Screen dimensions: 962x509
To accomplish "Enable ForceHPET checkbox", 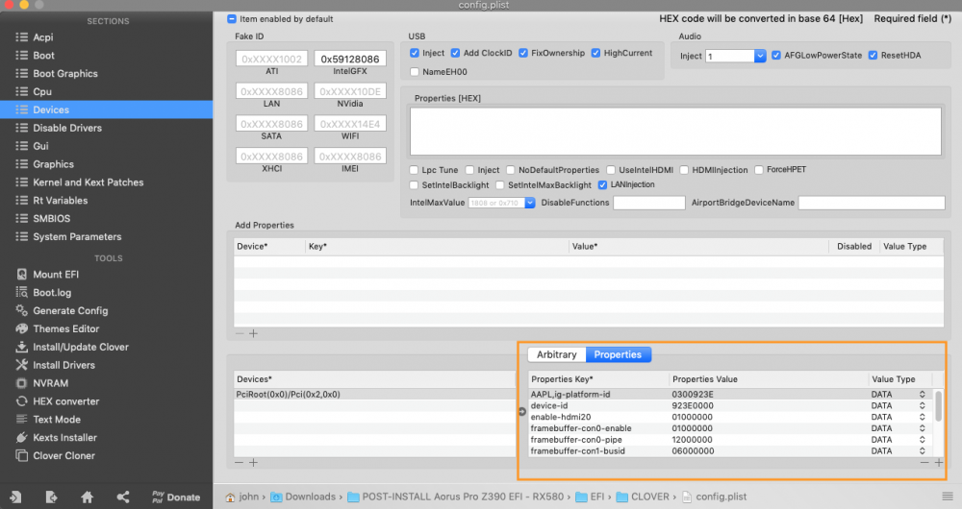I will click(759, 170).
